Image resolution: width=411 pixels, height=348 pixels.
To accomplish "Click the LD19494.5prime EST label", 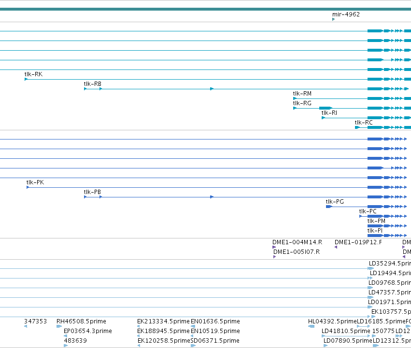I will 390,273.
